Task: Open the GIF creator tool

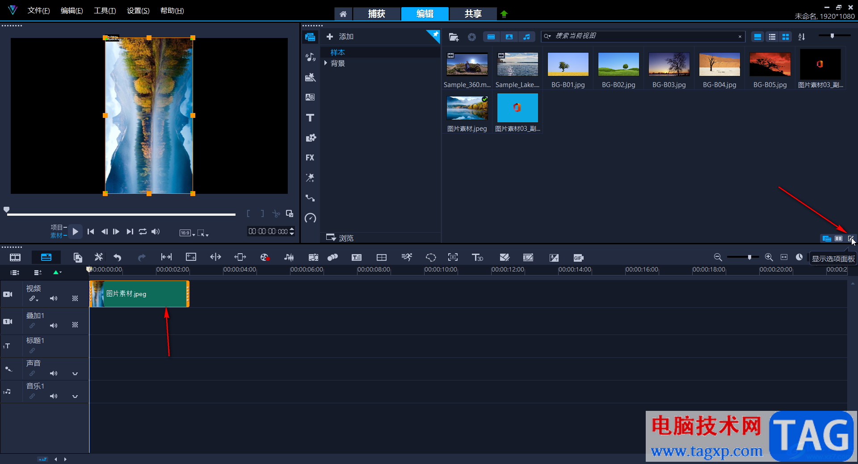Action: point(578,258)
